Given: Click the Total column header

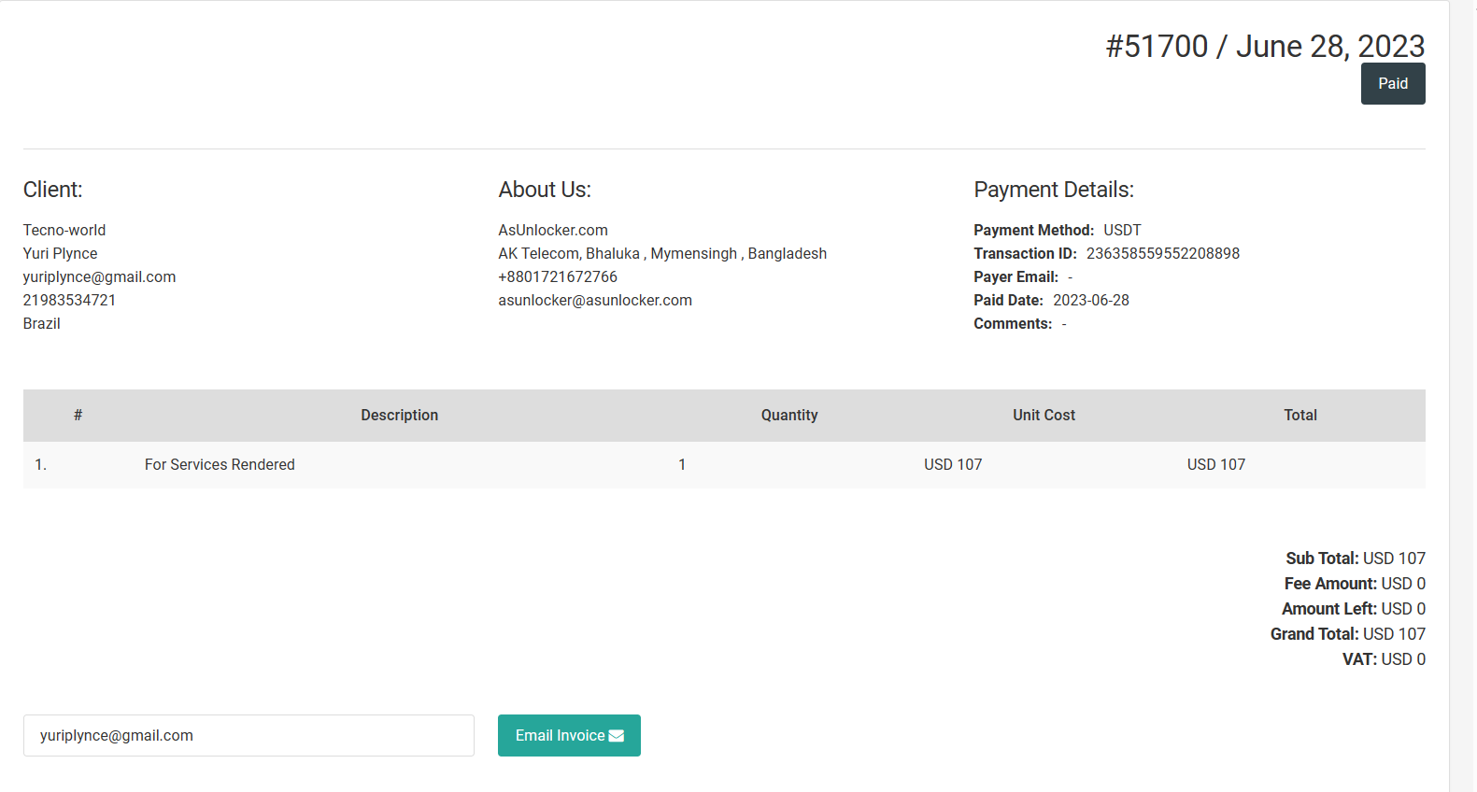Looking at the screenshot, I should 1300,415.
